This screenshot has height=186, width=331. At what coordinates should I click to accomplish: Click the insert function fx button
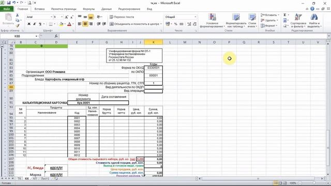[56, 36]
